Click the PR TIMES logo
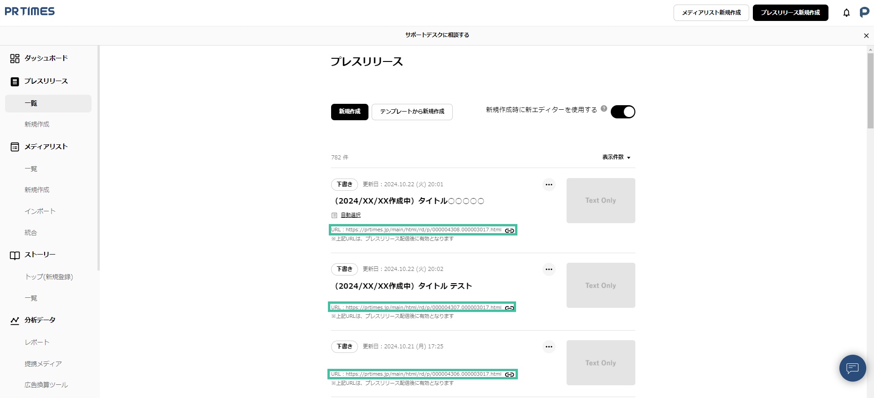Viewport: 874px width, 398px height. (x=30, y=11)
